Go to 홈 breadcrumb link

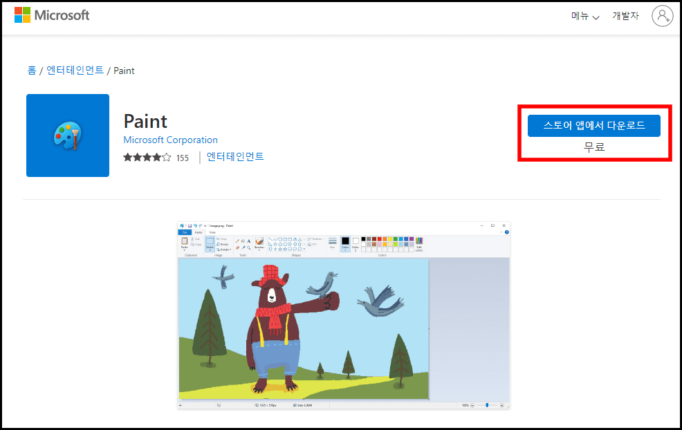click(x=32, y=71)
